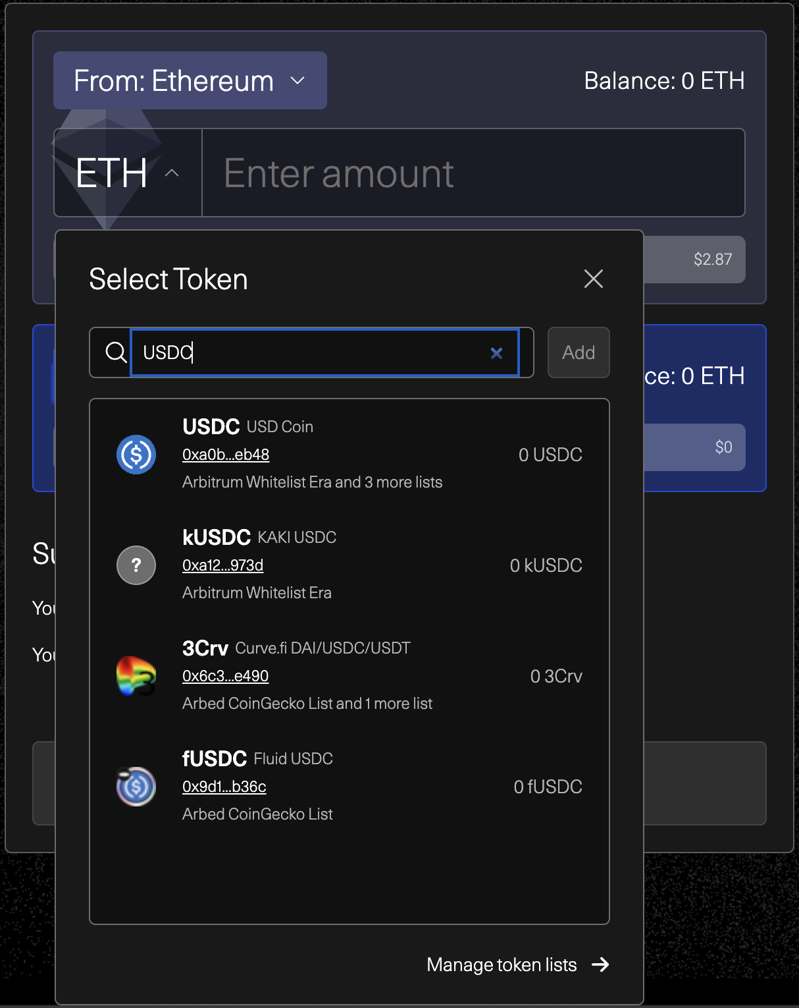Close the Select Token dialog
Viewport: 799px width, 1008px height.
[593, 279]
